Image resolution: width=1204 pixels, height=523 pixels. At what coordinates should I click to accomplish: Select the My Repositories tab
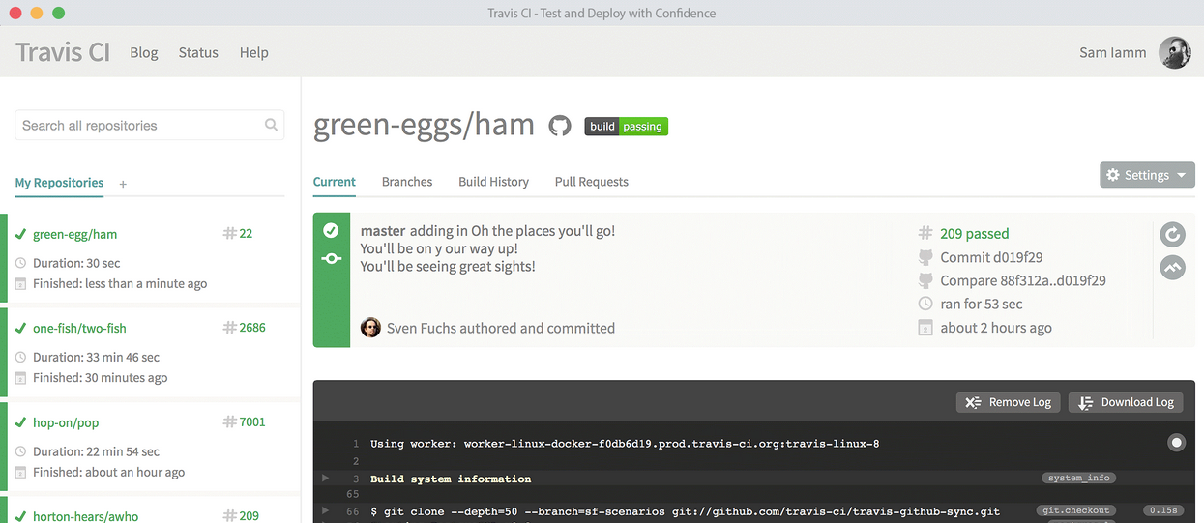[x=59, y=182]
